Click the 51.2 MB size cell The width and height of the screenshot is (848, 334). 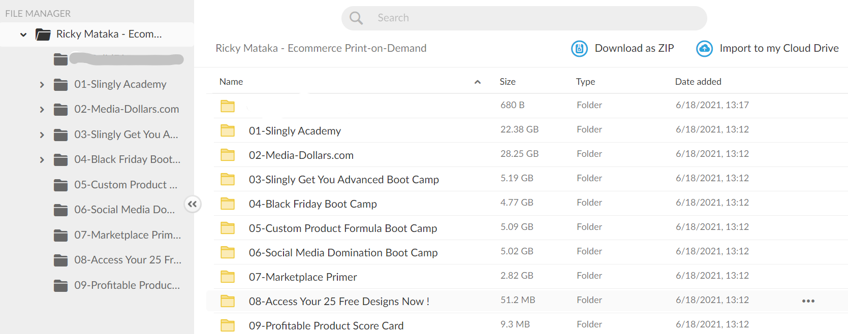518,300
